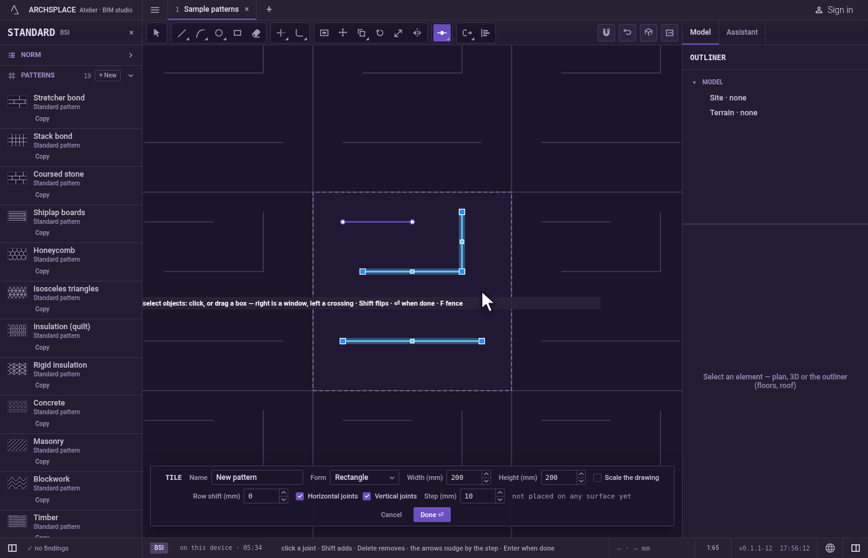The image size is (868, 558).
Task: Click the Row shift input field
Action: [x=262, y=496]
